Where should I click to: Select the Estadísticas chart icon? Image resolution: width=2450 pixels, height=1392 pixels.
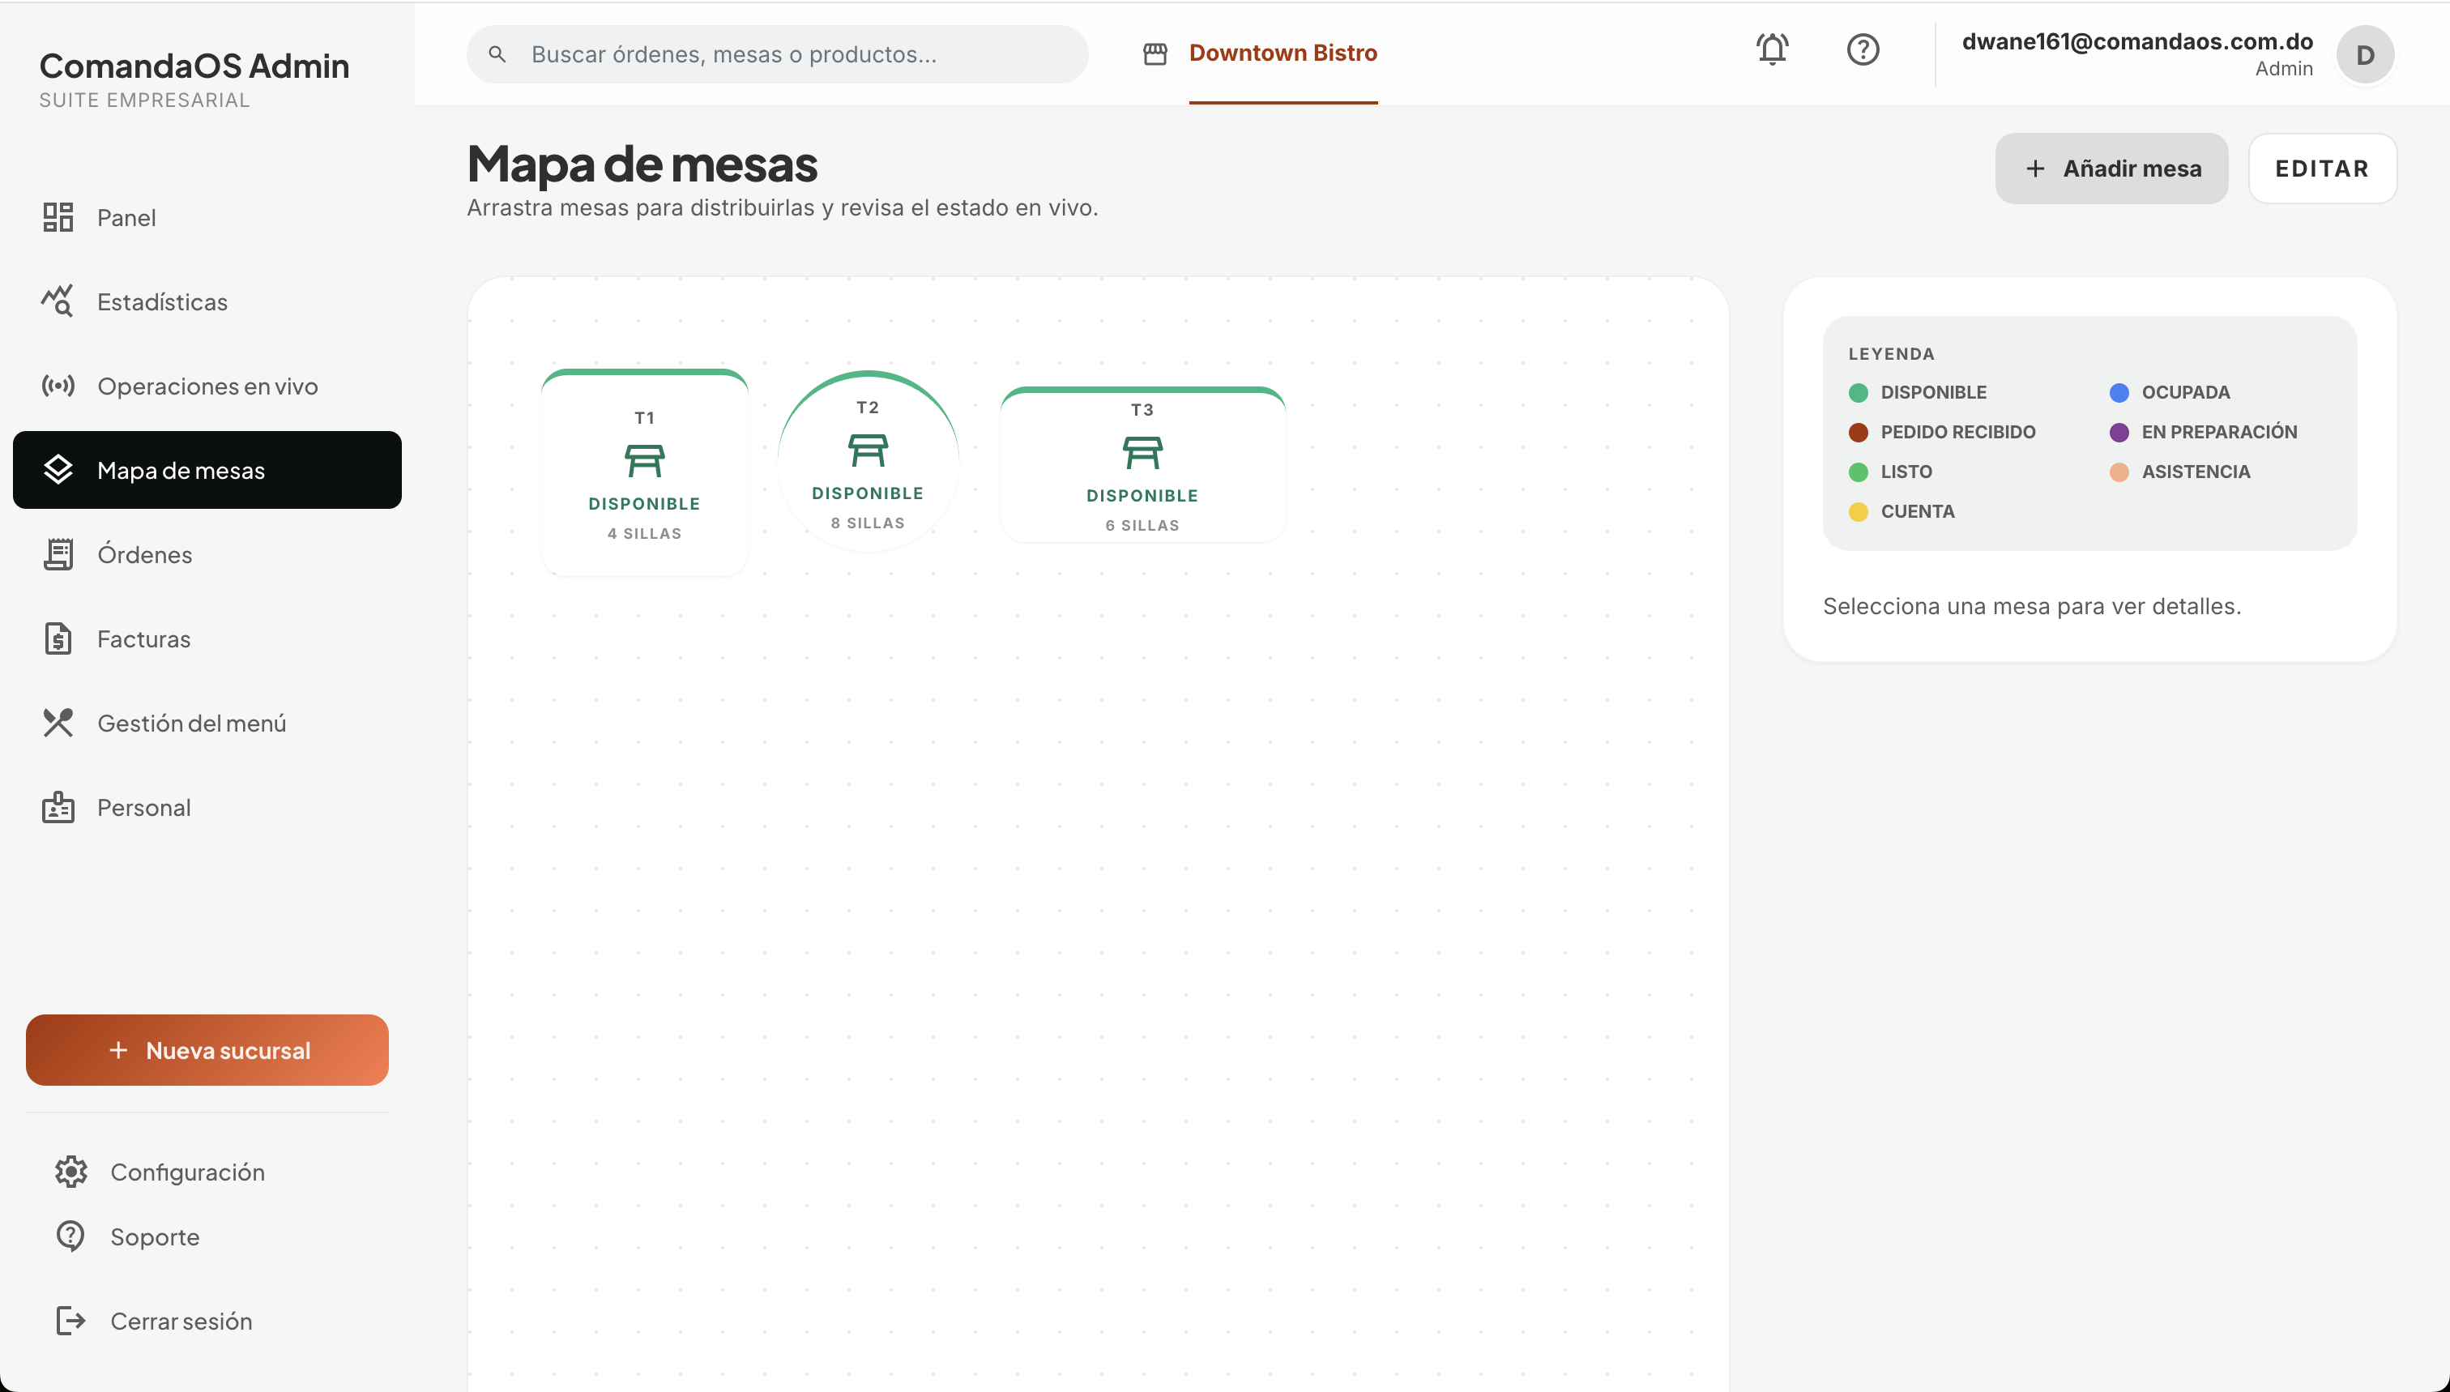[x=58, y=301]
